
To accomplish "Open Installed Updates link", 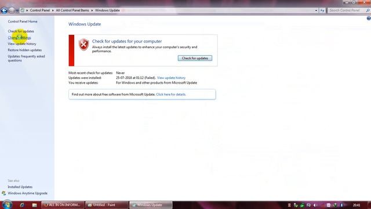I will click(x=20, y=187).
